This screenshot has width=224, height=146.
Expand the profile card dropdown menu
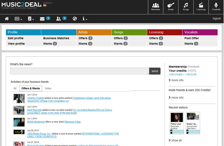(x=19, y=19)
